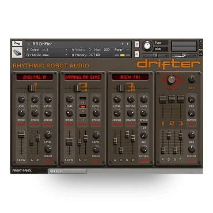Click the SKEW fader in Granular Sine panel
213x213 pixels.
coord(69,142)
